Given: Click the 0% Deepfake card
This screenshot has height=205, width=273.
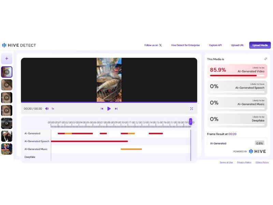Looking at the screenshot, I should 237,121.
